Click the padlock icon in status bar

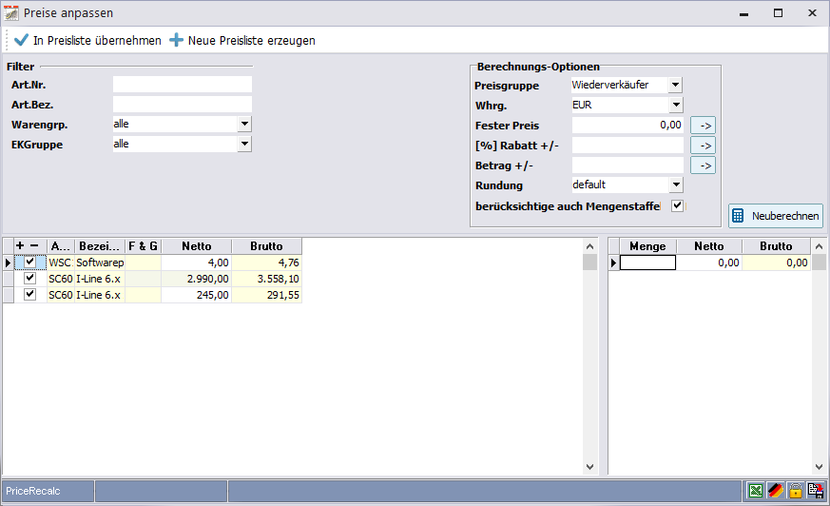795,491
